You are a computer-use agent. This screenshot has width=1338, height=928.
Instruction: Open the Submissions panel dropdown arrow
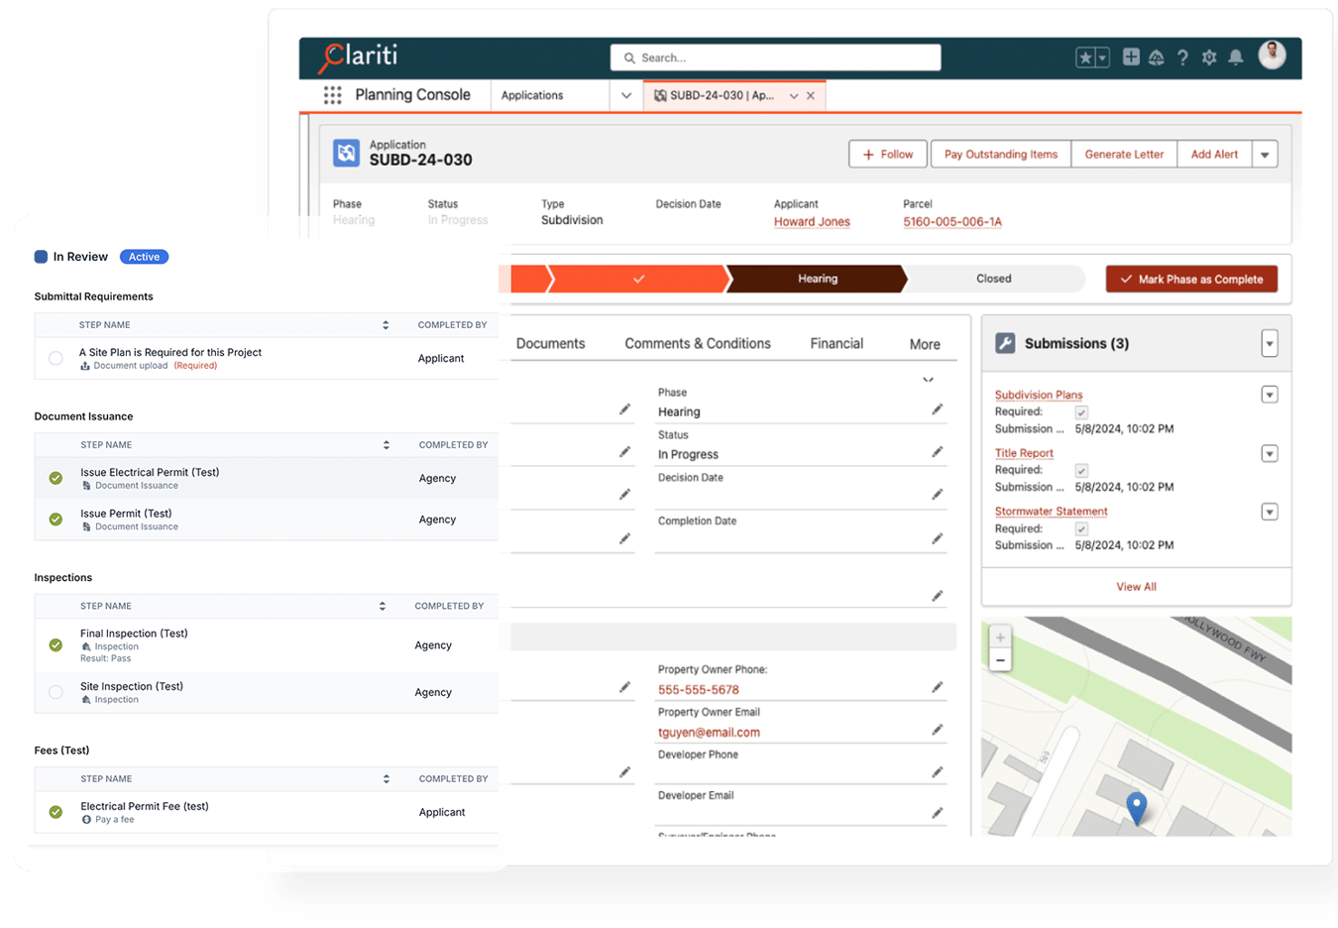1270,343
